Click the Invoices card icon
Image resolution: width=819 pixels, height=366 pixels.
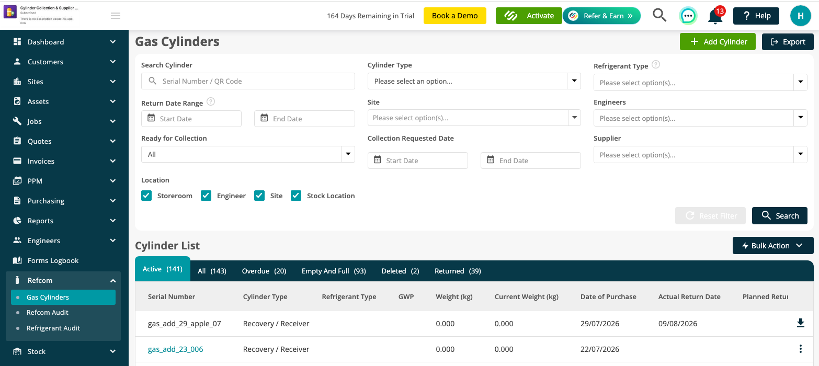click(x=17, y=161)
